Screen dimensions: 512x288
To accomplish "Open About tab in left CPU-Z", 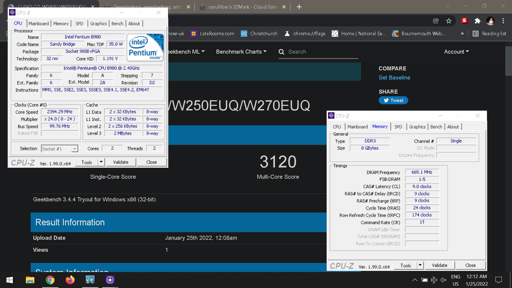I will click(134, 23).
